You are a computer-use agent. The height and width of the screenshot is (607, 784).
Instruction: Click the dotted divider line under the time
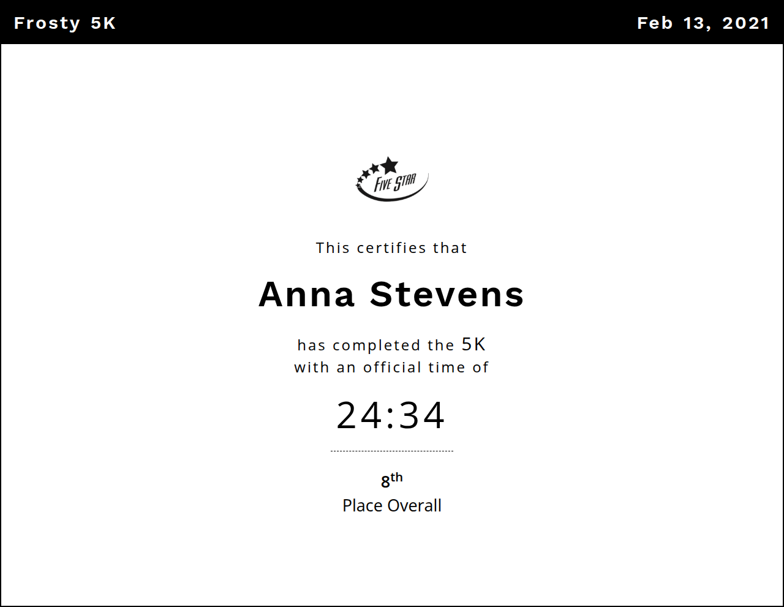pos(391,451)
